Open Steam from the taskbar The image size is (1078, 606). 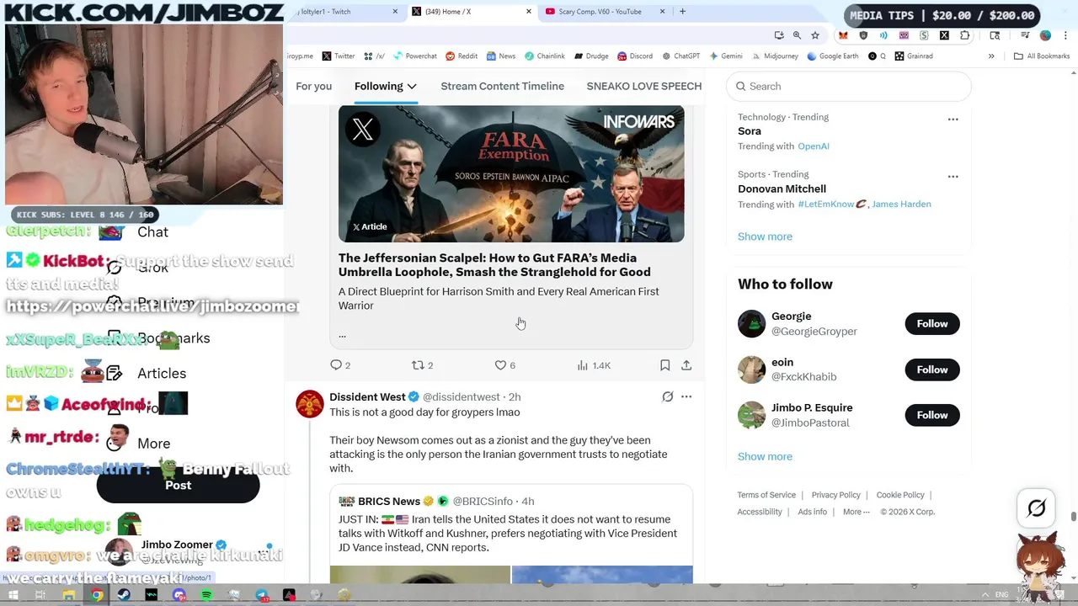pos(124,595)
